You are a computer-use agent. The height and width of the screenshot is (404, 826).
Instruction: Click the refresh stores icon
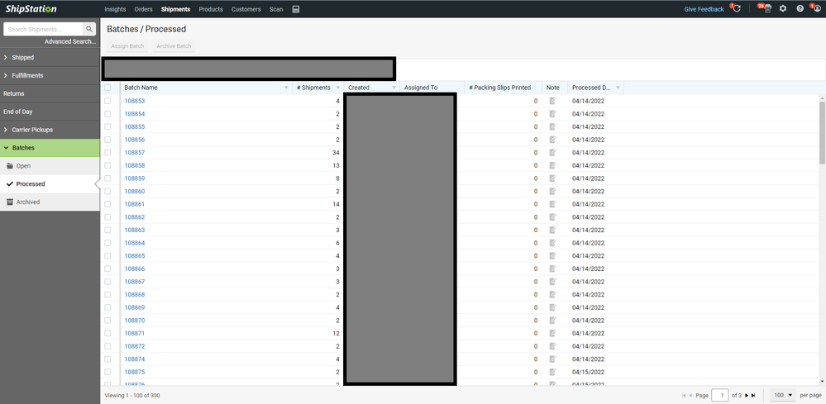click(x=736, y=9)
